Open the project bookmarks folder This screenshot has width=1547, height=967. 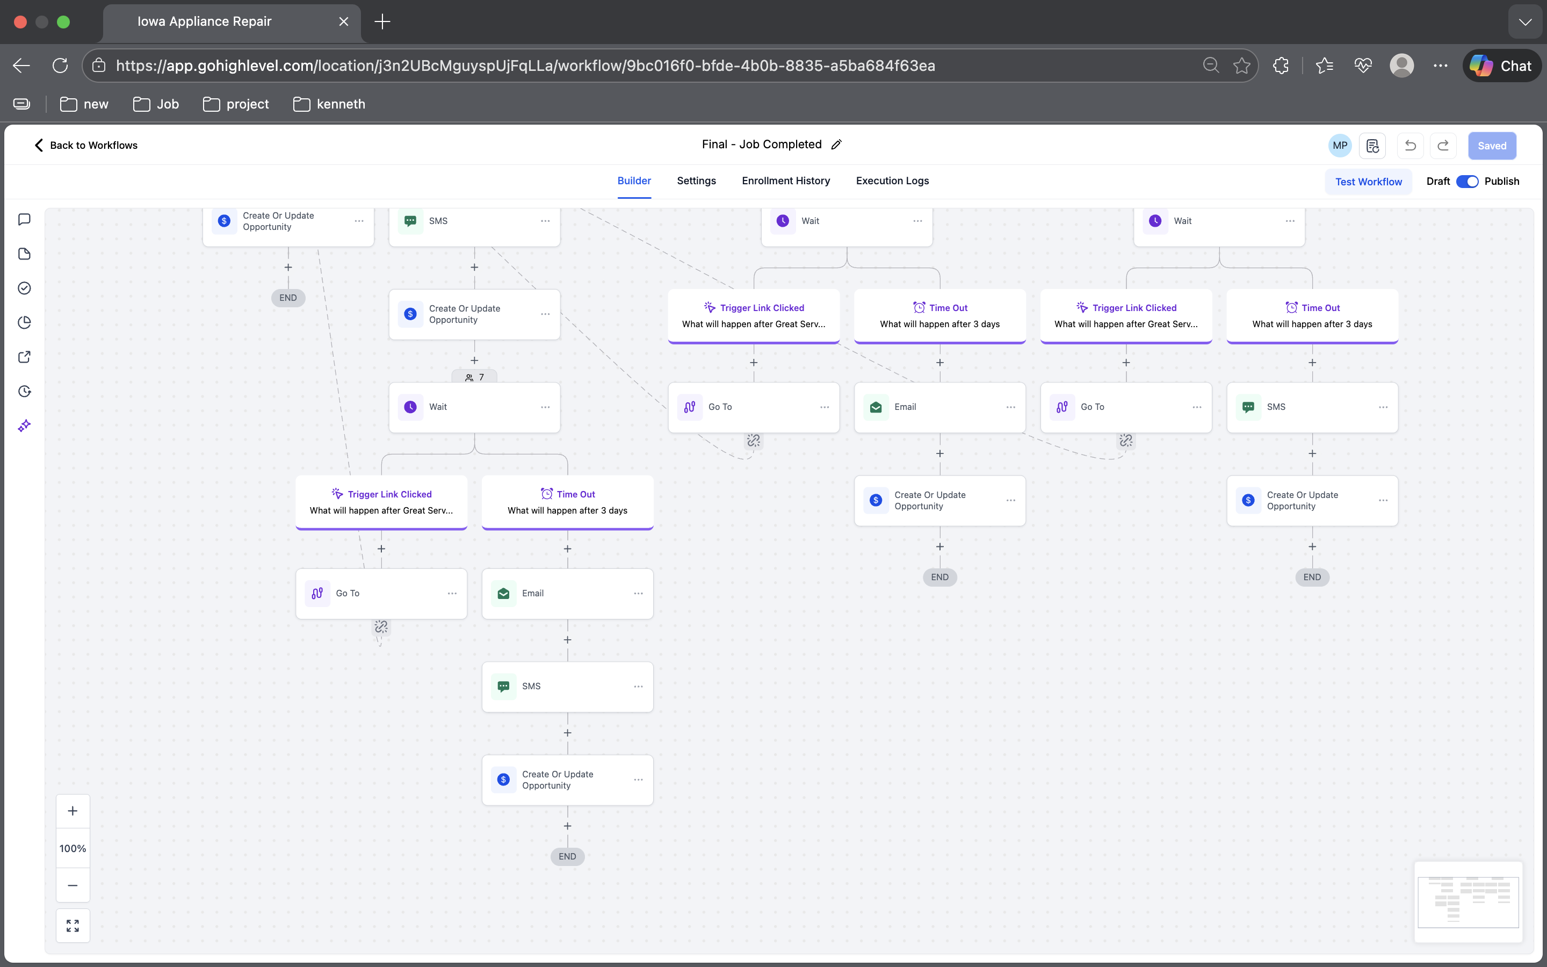coord(235,104)
